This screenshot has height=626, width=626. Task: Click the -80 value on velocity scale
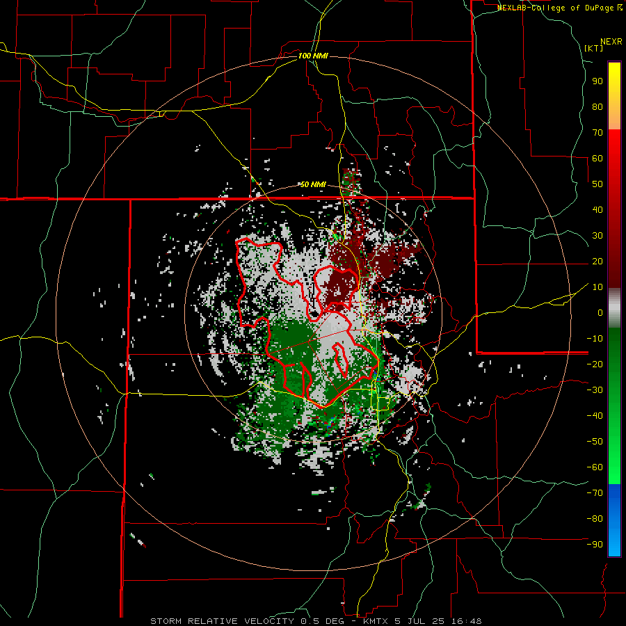click(x=595, y=519)
